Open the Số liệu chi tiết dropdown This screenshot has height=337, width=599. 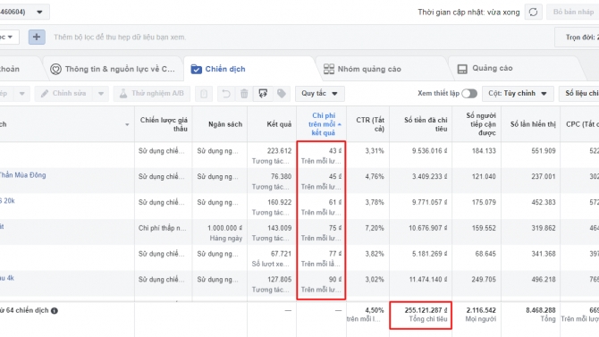[x=579, y=94]
